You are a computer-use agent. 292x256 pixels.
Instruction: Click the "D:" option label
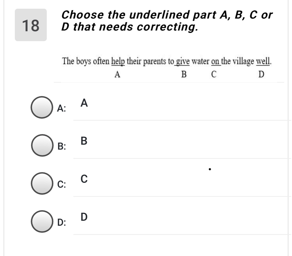point(62,222)
